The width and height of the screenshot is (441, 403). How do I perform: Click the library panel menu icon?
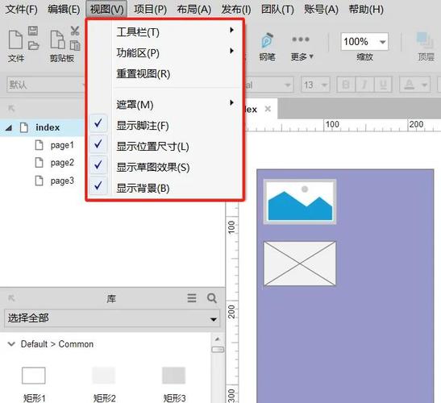(192, 298)
